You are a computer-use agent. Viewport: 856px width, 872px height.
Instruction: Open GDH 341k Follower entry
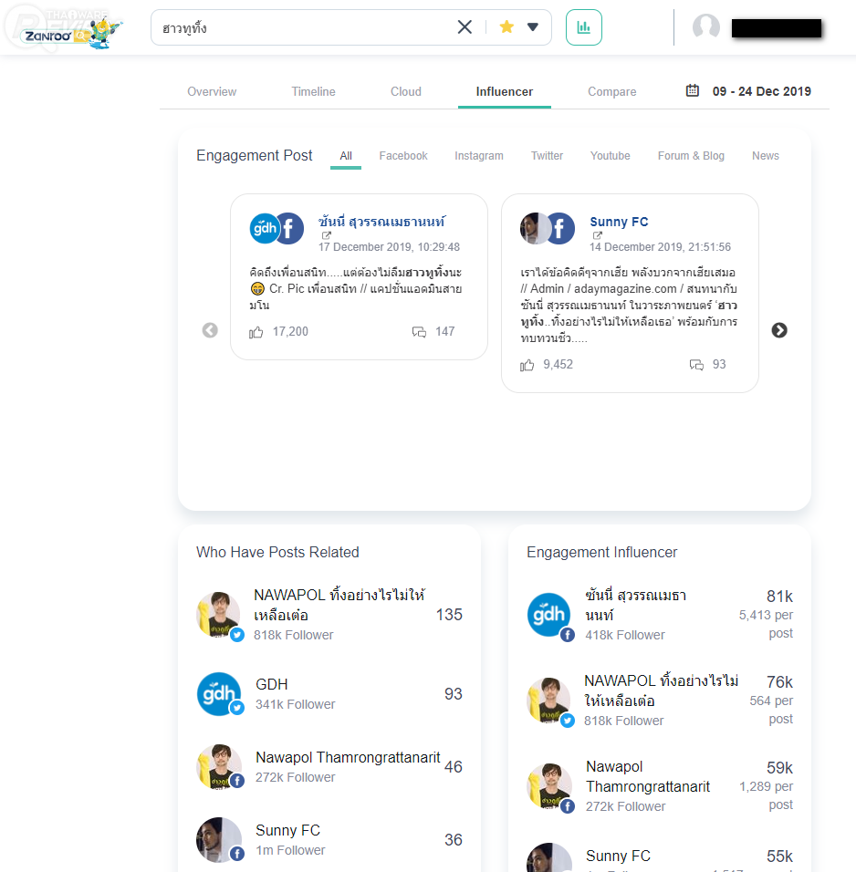point(329,694)
